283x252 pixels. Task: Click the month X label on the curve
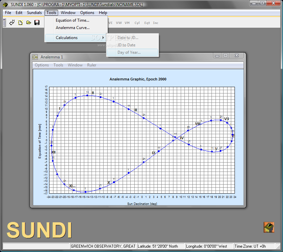109,183
